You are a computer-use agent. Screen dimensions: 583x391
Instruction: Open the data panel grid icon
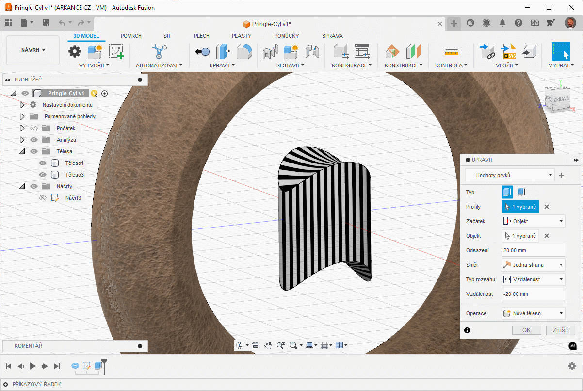(x=8, y=23)
